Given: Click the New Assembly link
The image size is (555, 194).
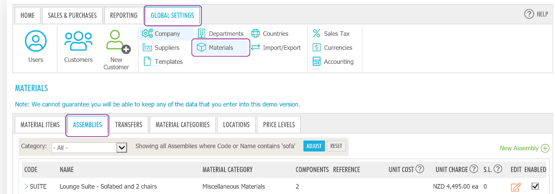Looking at the screenshot, I should pos(524,148).
